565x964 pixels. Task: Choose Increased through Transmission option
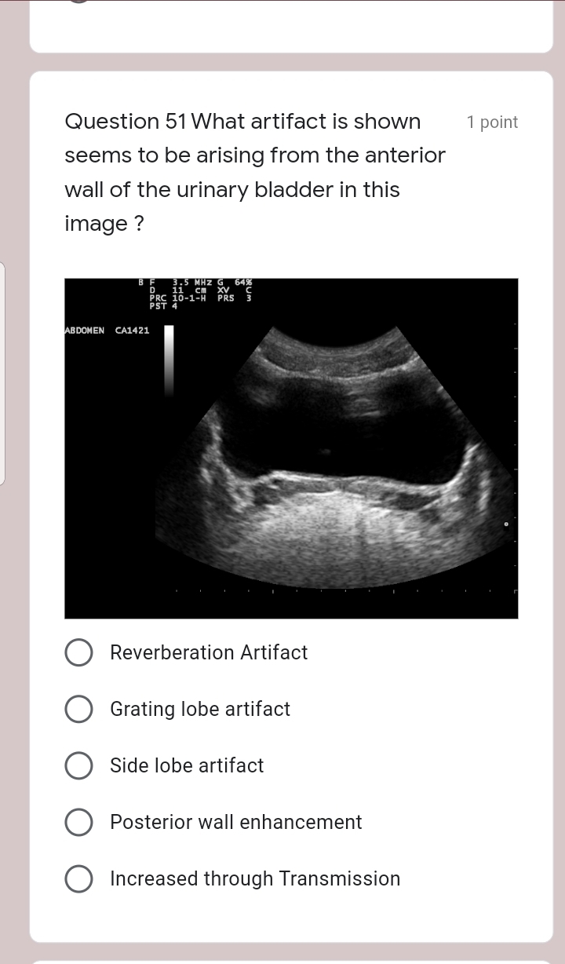click(78, 878)
